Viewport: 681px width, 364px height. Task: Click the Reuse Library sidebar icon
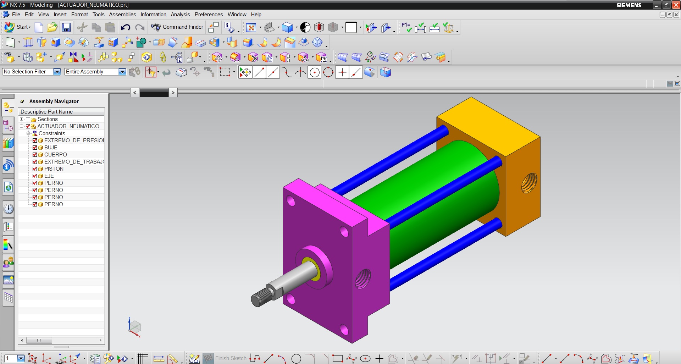pos(8,143)
